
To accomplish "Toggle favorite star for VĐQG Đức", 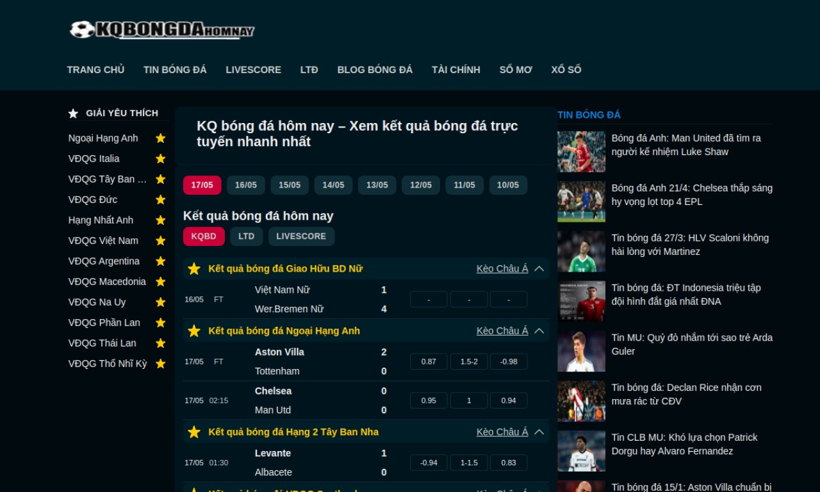I will [x=161, y=200].
